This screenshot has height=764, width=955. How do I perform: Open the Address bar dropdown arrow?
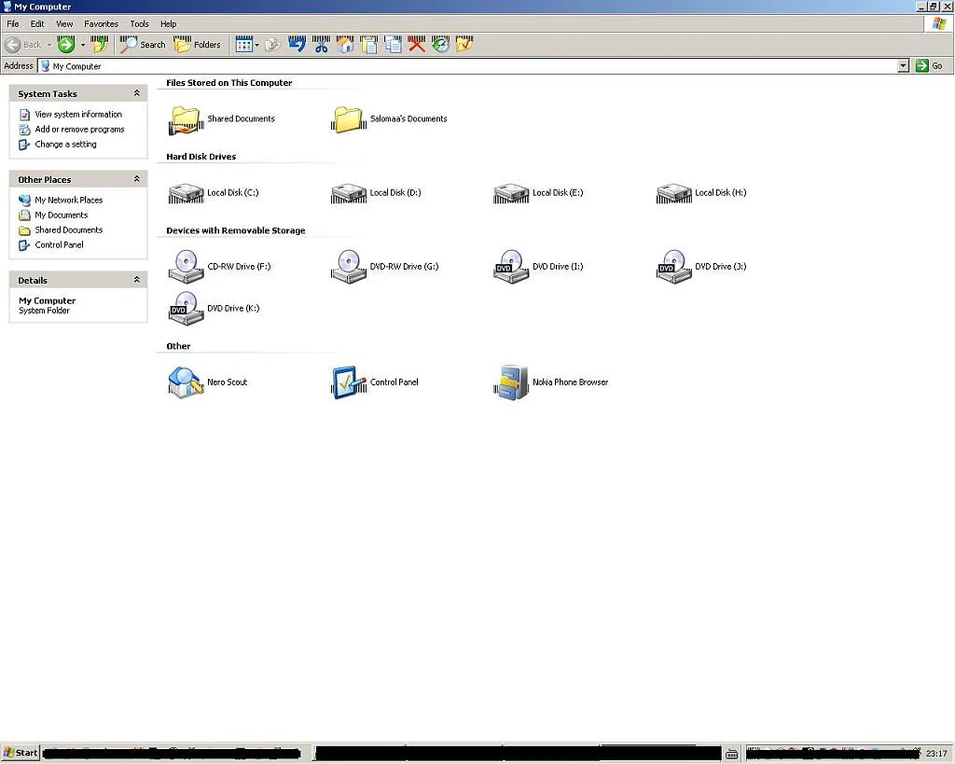[902, 66]
